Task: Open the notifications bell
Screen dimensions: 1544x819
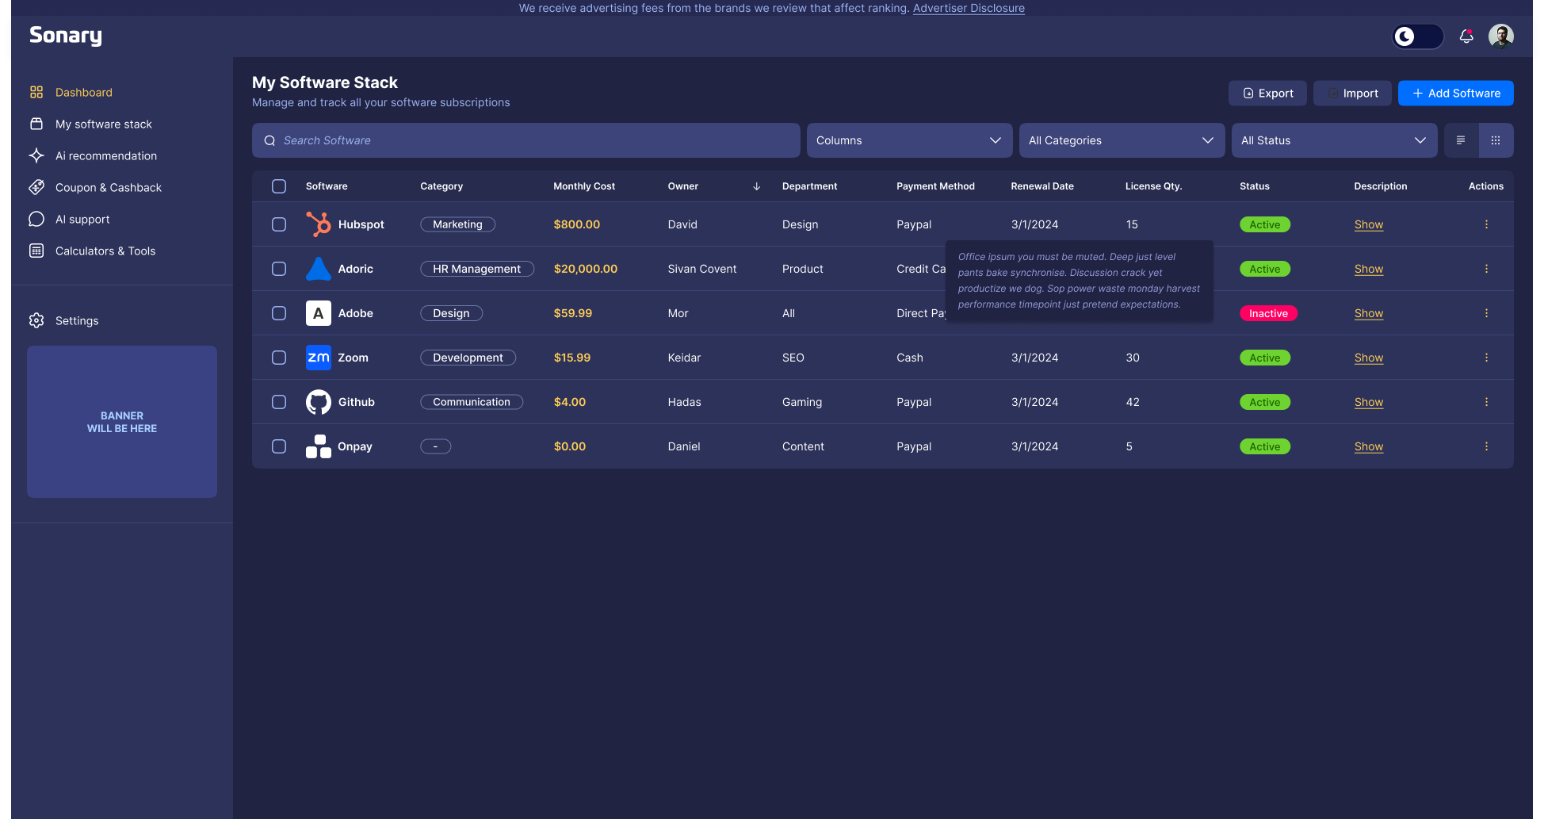Action: coord(1466,36)
